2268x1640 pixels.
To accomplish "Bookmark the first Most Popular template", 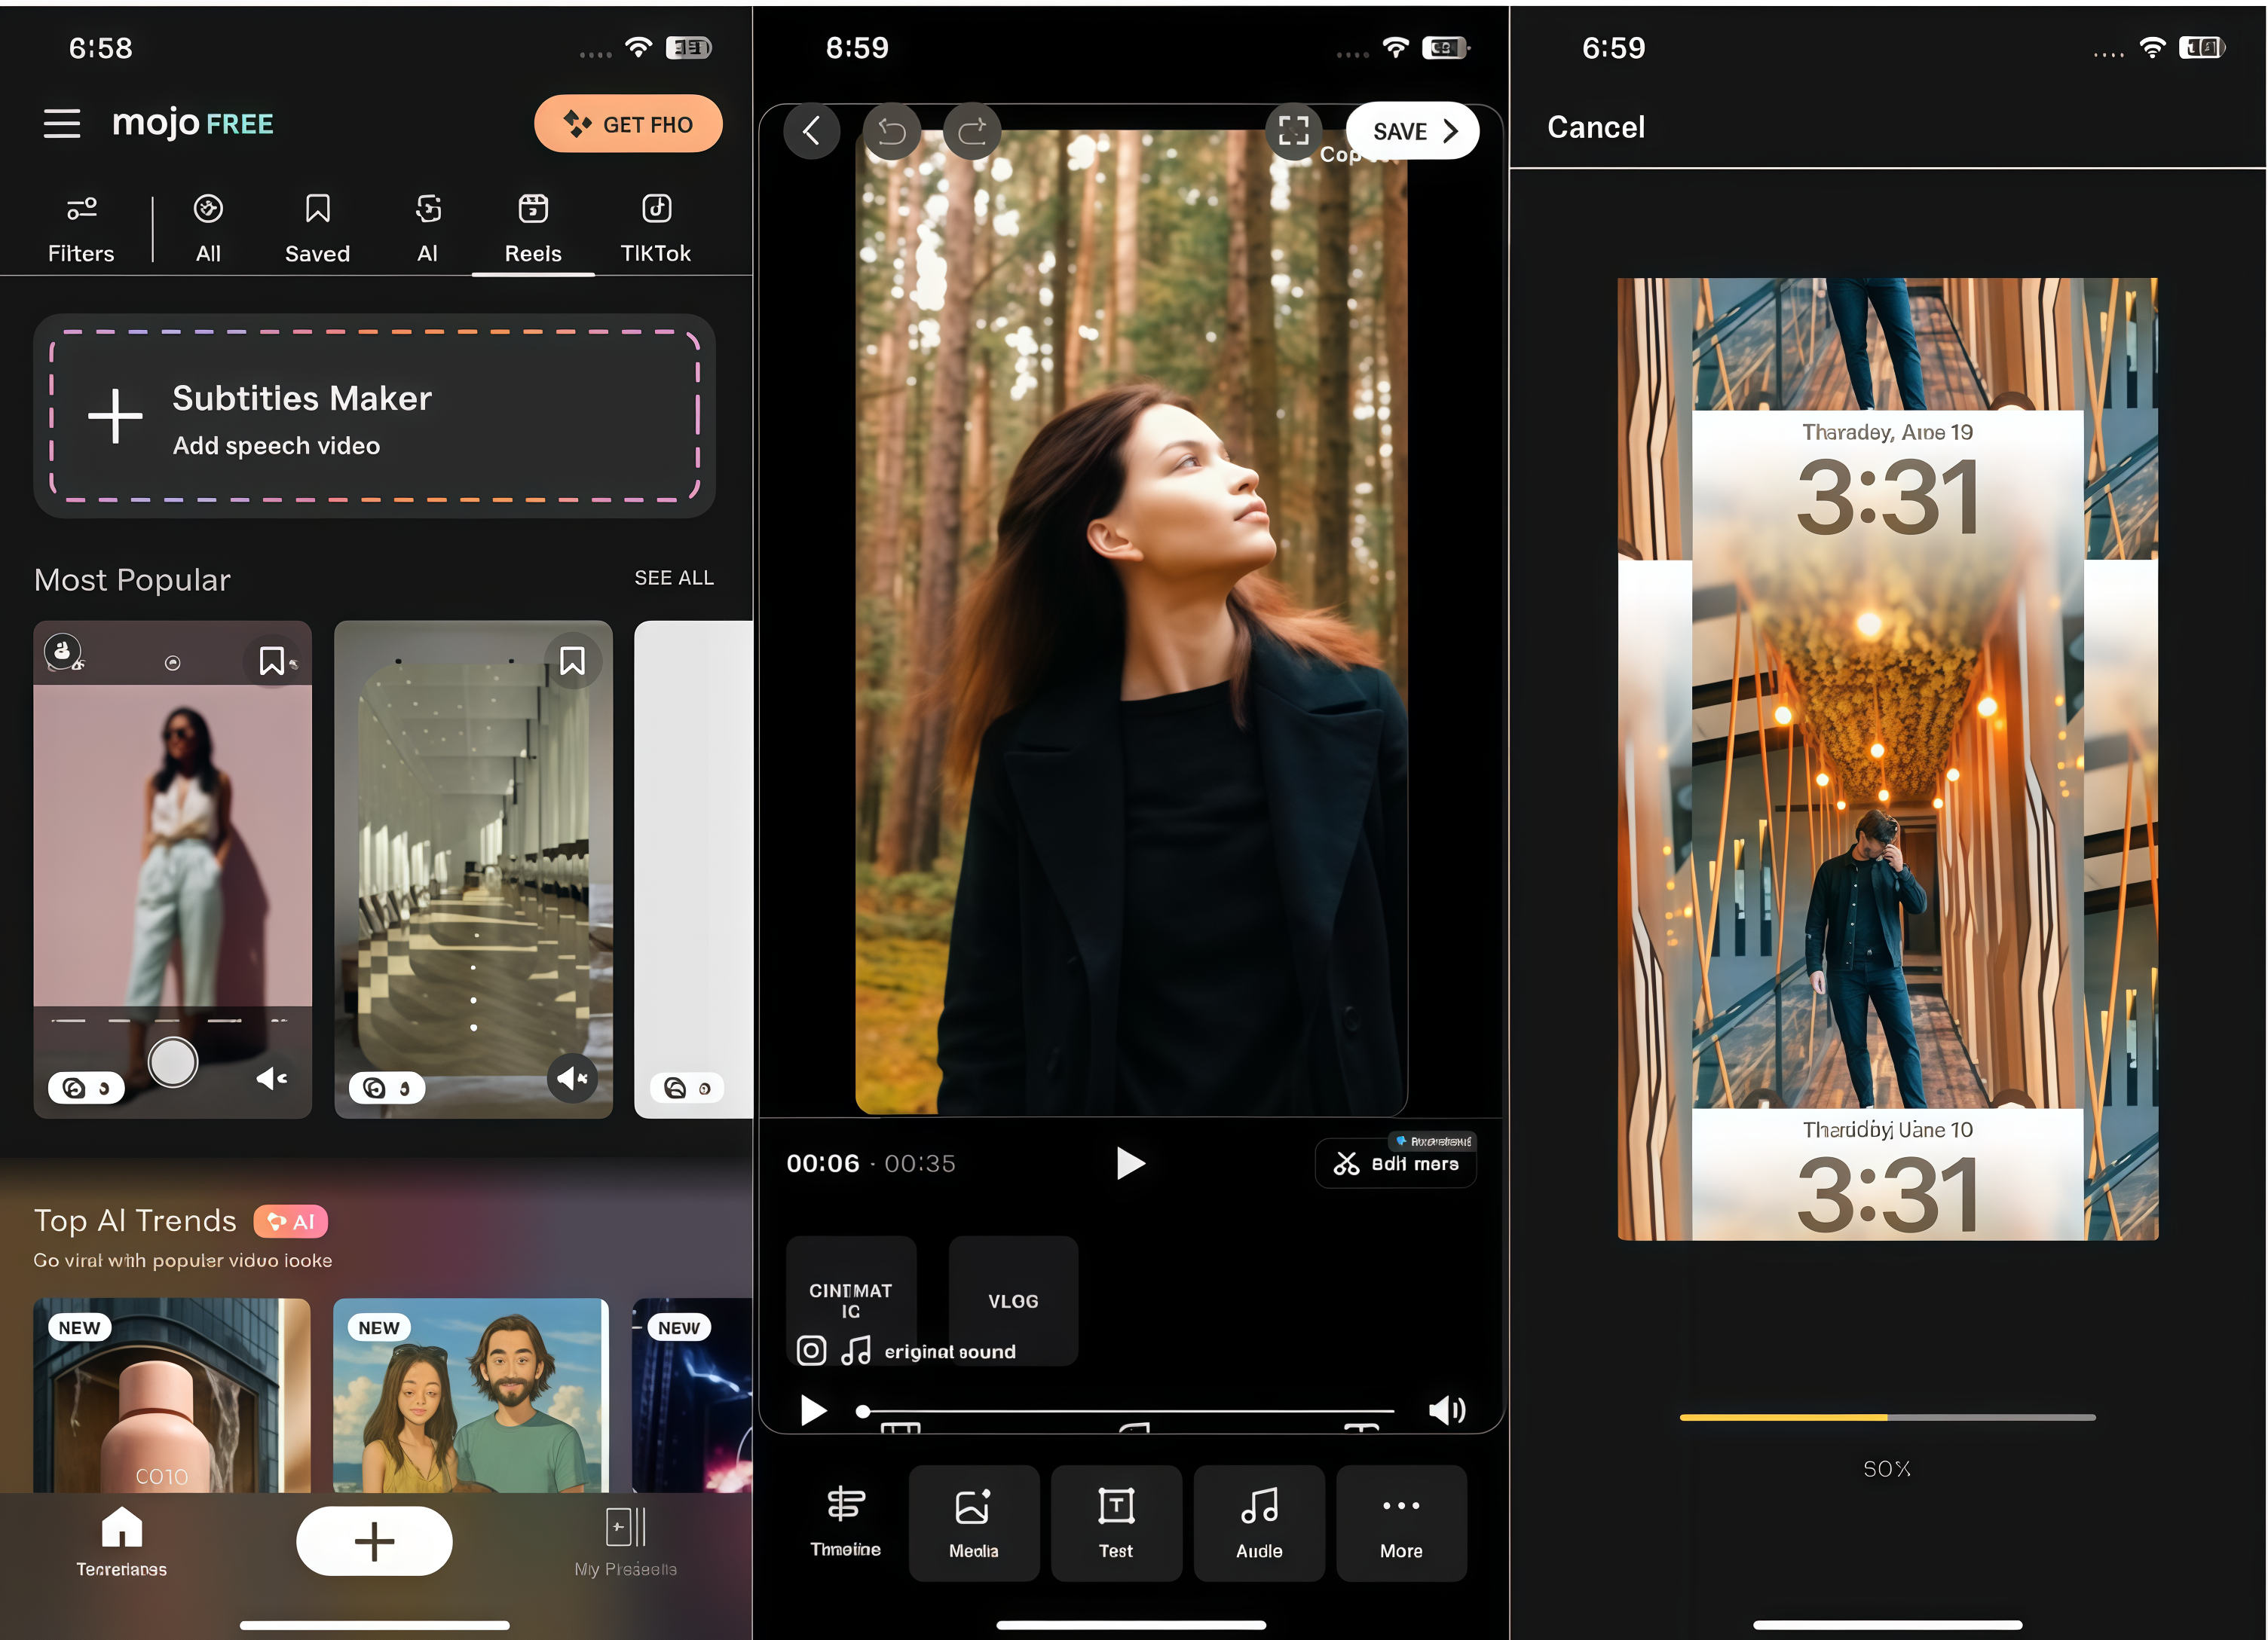I will (x=272, y=660).
